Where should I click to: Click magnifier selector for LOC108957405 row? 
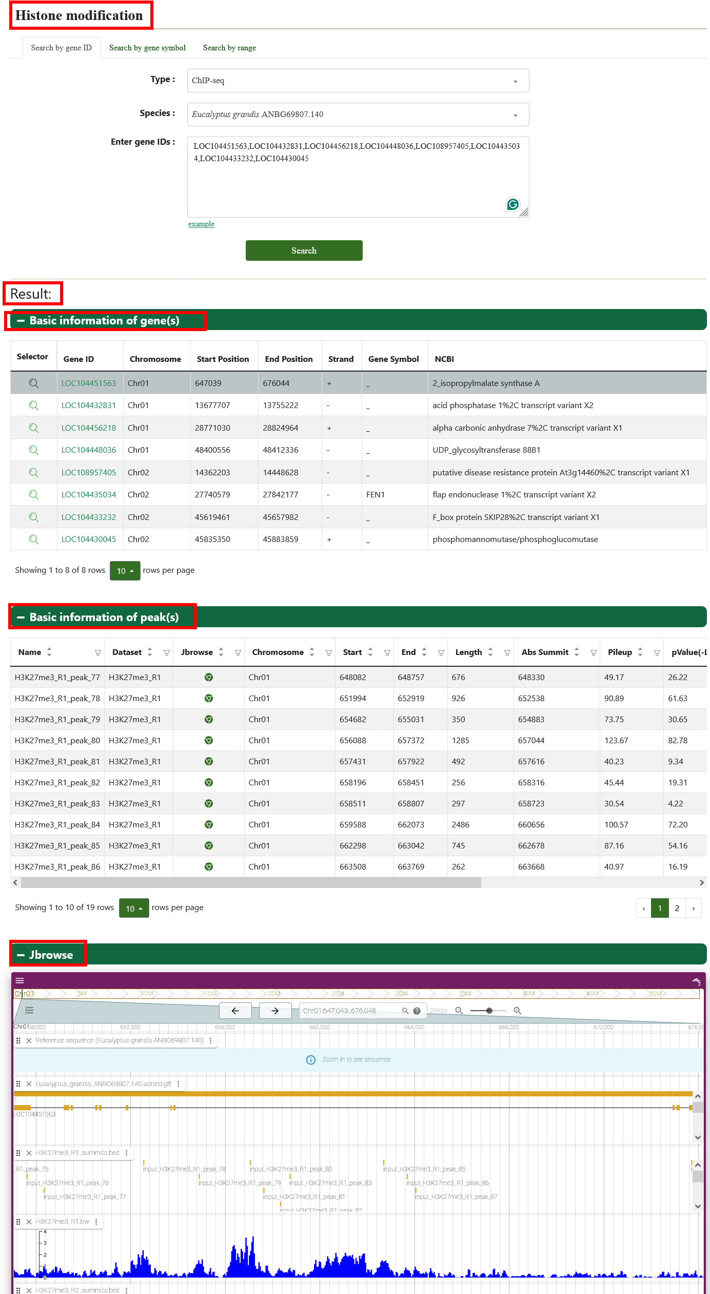coord(34,472)
